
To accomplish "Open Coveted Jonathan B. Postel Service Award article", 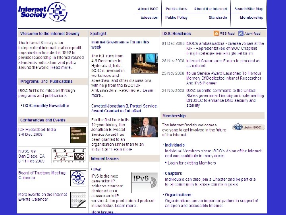I will 124,108.
